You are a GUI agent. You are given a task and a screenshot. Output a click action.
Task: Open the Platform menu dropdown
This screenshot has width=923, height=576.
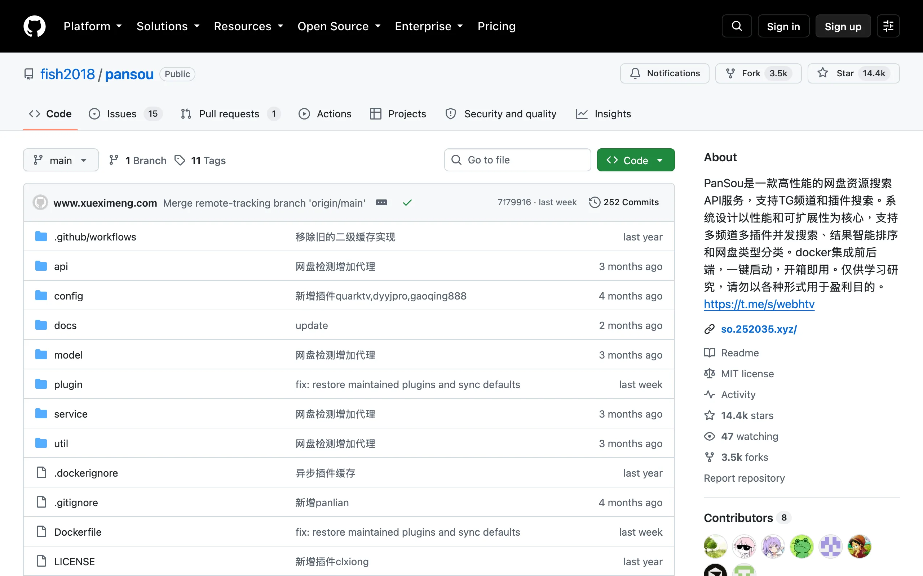point(93,26)
